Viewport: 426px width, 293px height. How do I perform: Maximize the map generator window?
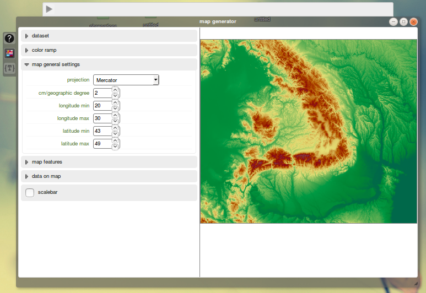(x=403, y=21)
